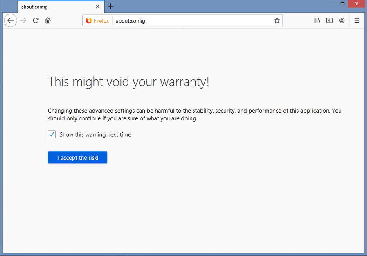Viewport: 367px width, 256px height.
Task: Click the Firefox menu (hamburger) icon
Action: [x=356, y=20]
